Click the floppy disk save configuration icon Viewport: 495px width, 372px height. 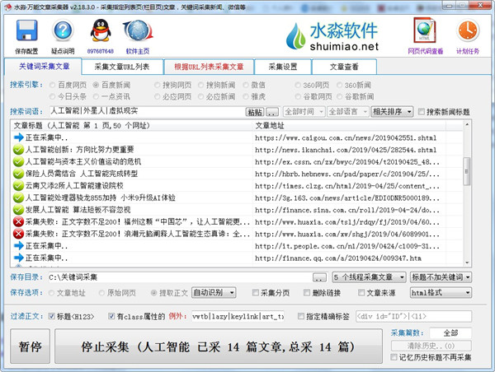pos(27,30)
